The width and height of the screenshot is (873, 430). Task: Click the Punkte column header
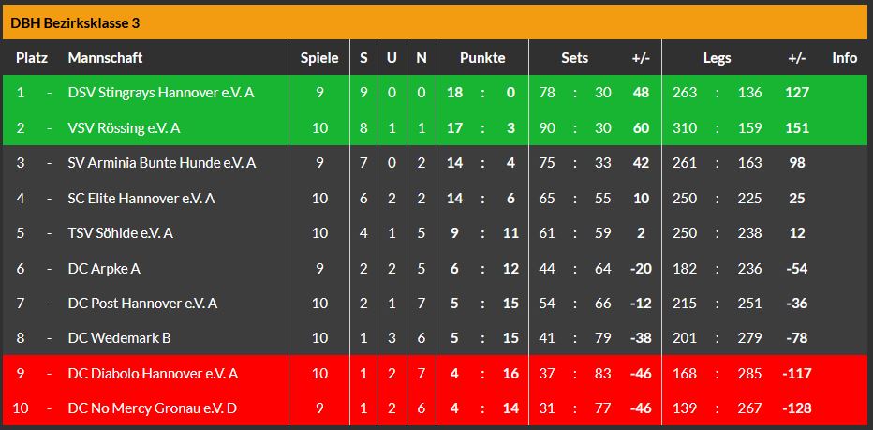482,58
